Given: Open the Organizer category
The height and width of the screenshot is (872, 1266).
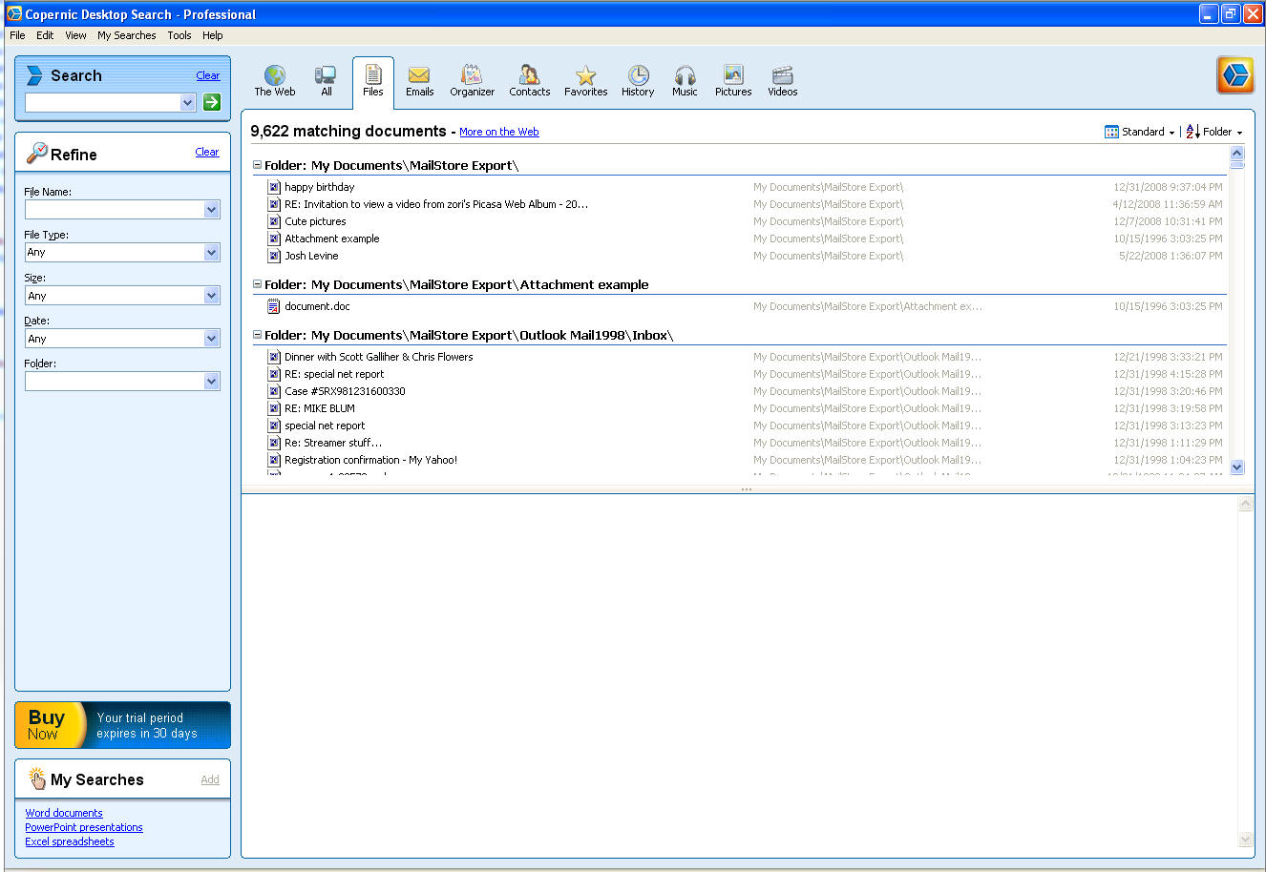Looking at the screenshot, I should [472, 80].
